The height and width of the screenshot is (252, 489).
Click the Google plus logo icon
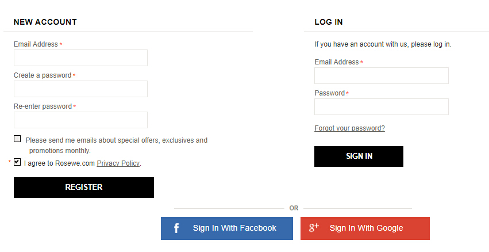(x=314, y=228)
